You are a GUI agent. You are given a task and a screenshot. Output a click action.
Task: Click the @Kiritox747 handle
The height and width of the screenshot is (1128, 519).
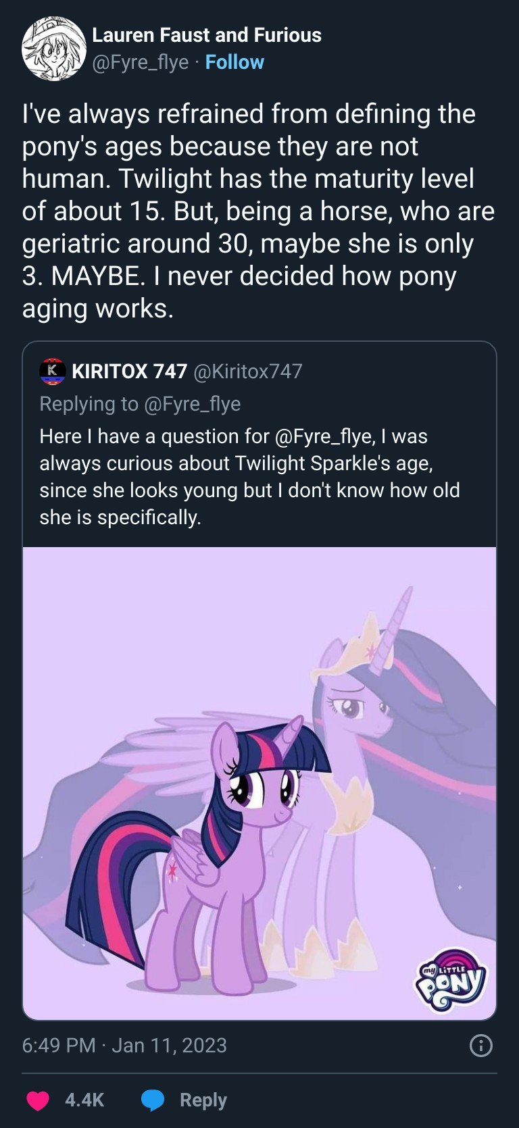[x=248, y=371]
